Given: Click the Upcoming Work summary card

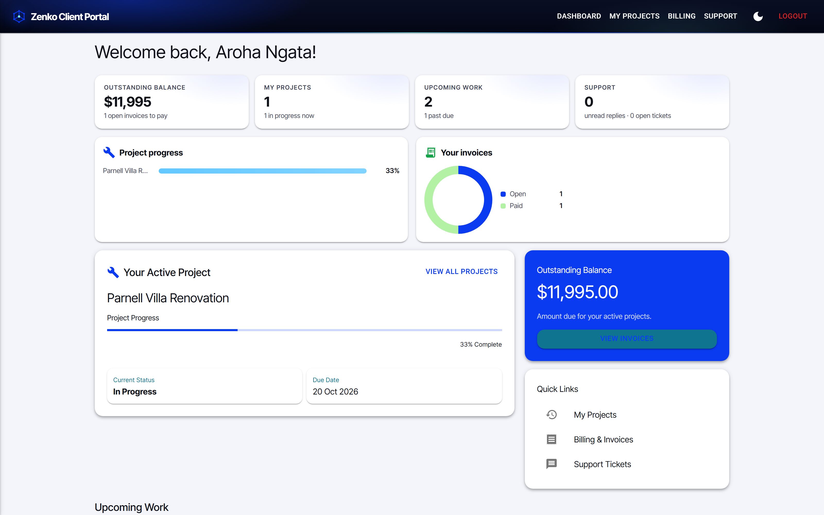Looking at the screenshot, I should [492, 102].
